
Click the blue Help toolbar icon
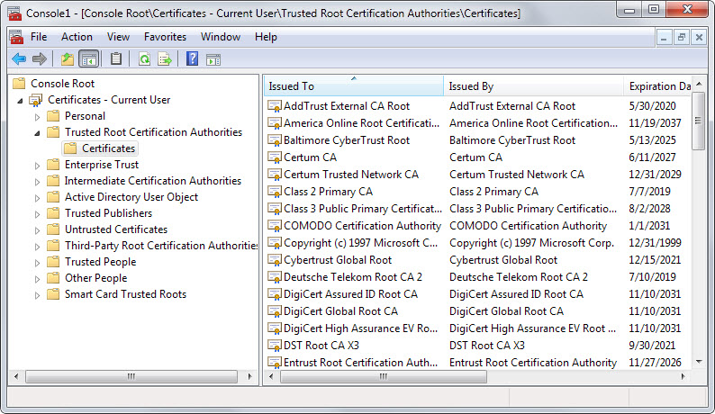[192, 58]
